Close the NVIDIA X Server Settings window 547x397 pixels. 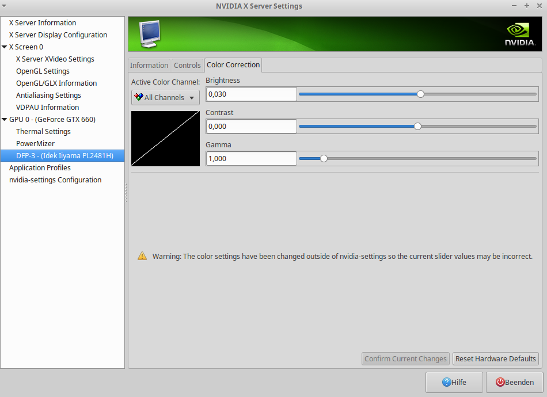540,6
